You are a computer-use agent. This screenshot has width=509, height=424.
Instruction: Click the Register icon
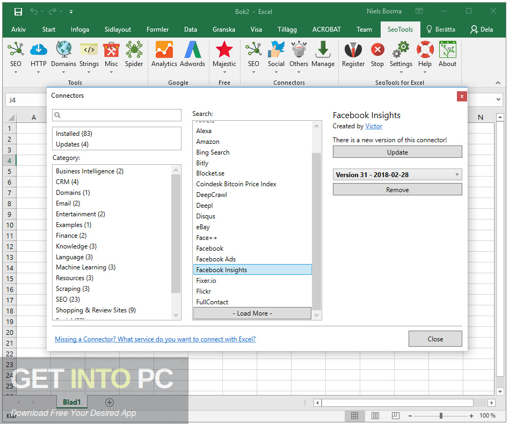point(353,55)
